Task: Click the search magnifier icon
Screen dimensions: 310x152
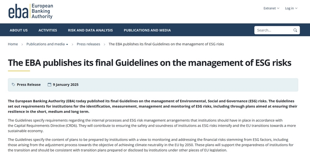Action: (295, 30)
